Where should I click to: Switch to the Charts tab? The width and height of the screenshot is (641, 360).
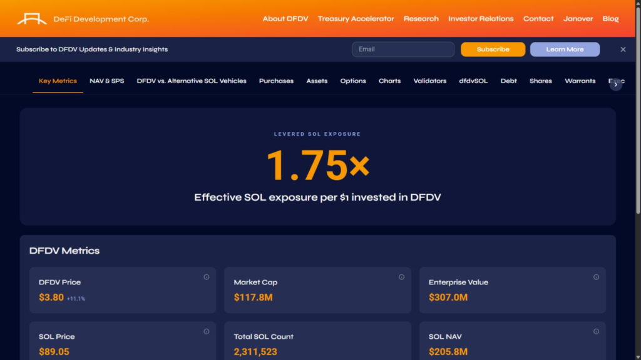pyautogui.click(x=389, y=81)
